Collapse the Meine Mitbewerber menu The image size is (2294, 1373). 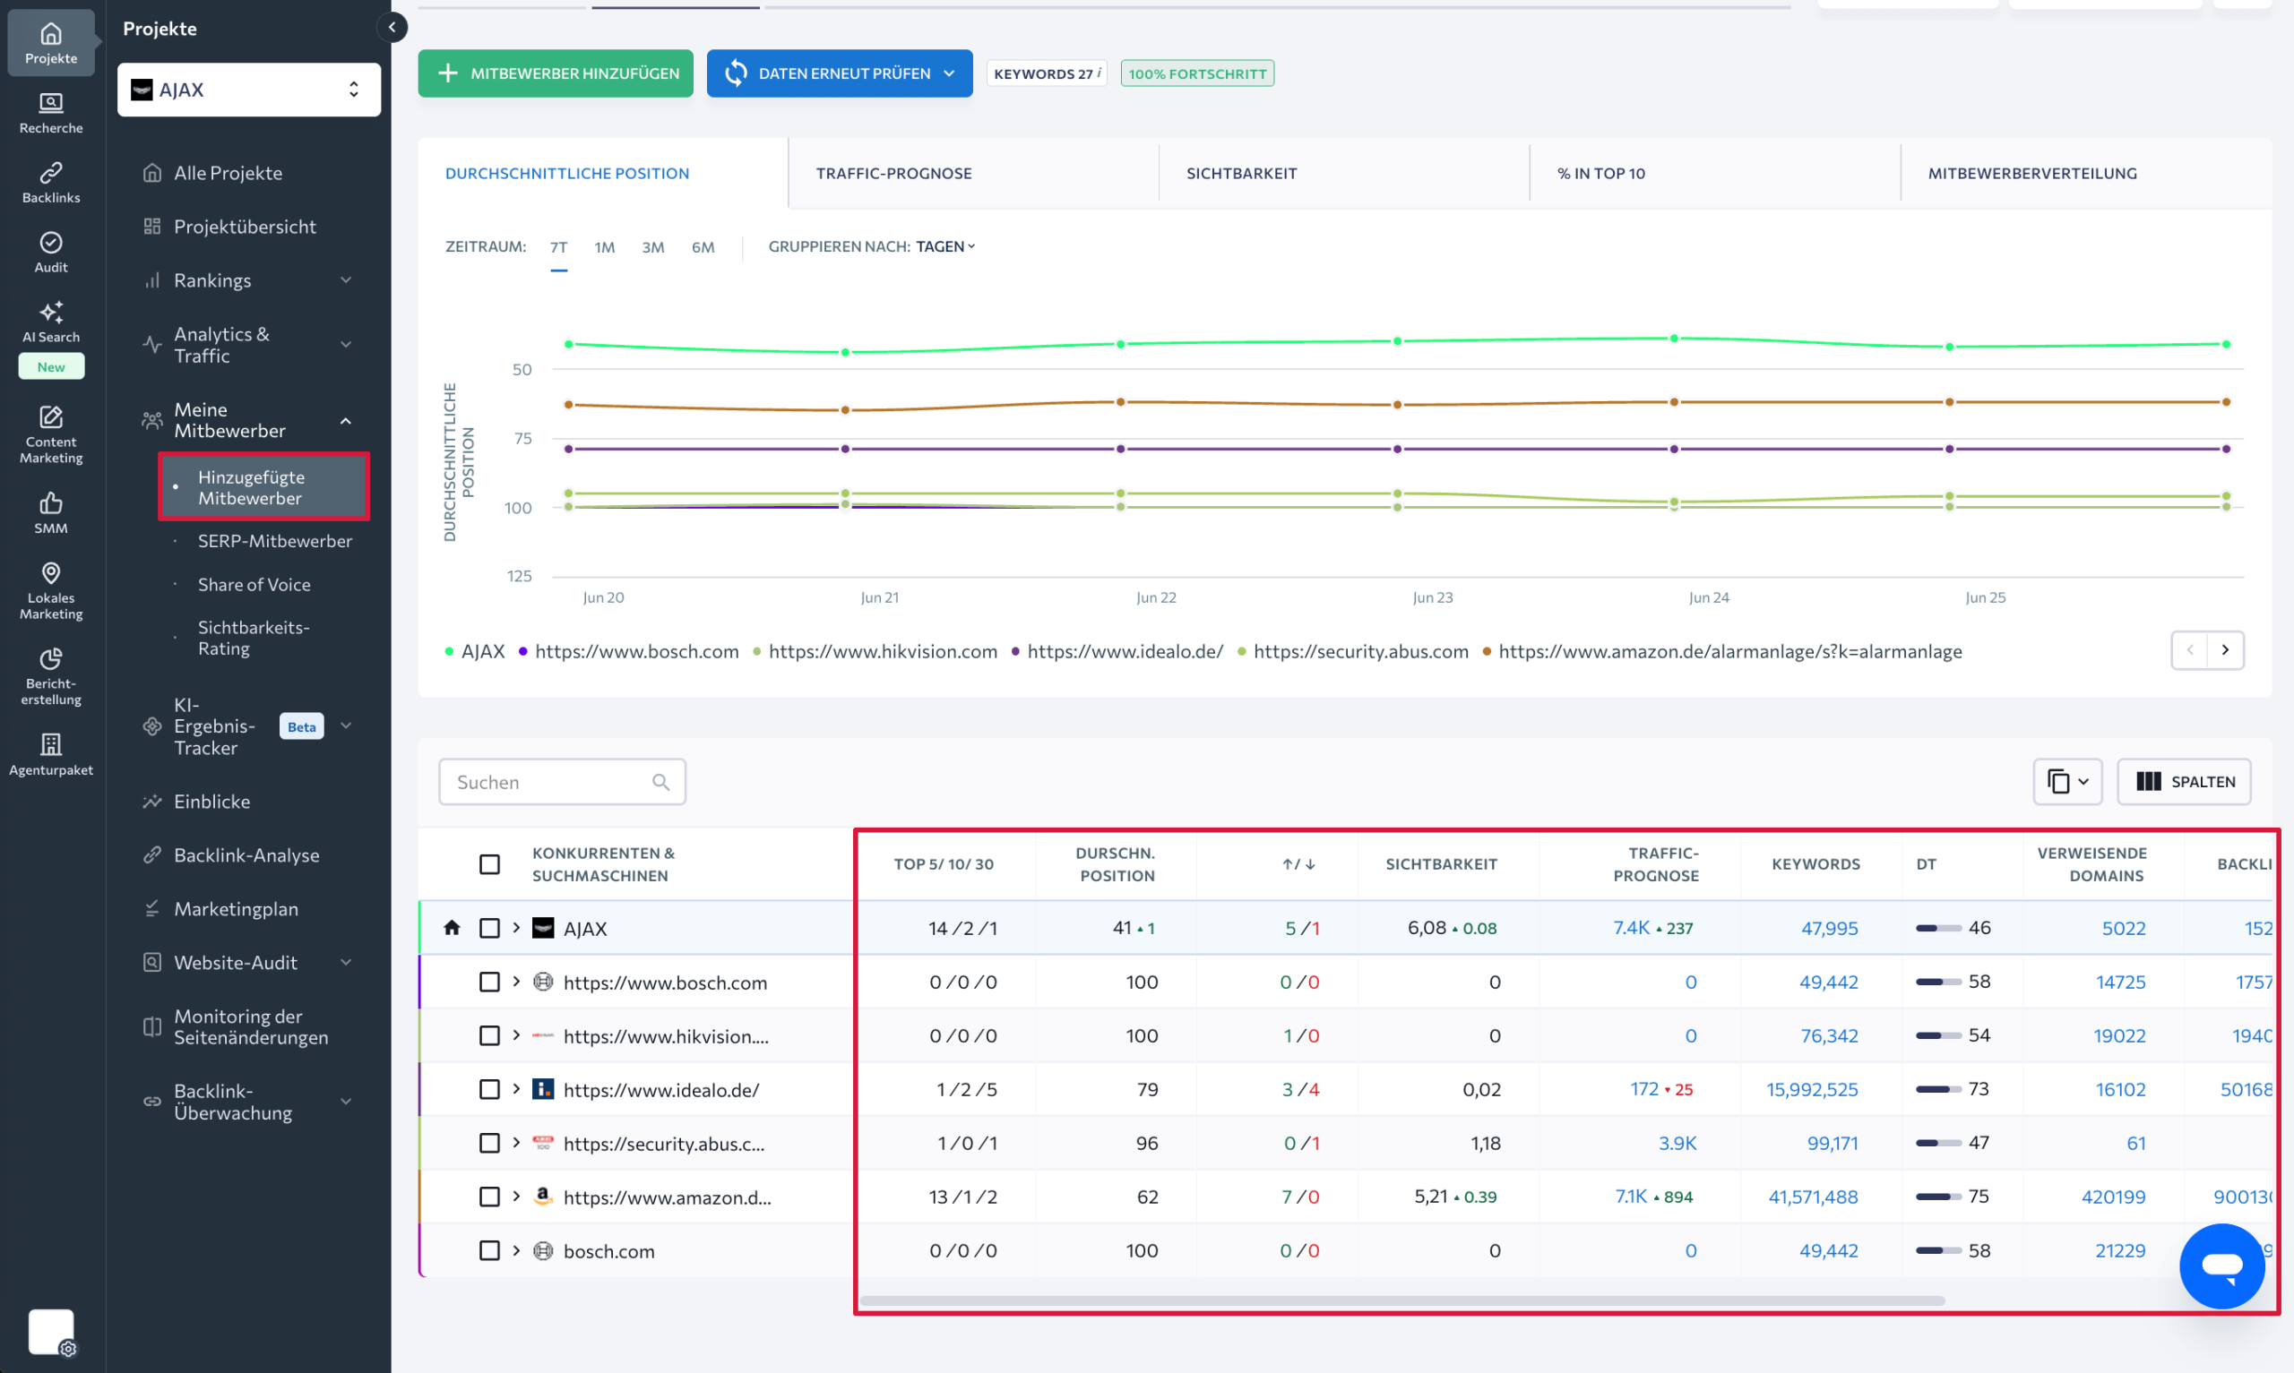tap(346, 421)
